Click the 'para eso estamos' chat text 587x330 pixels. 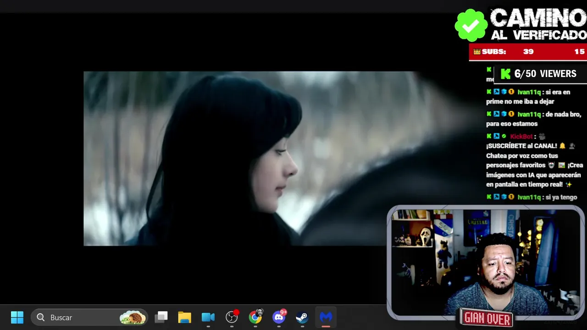click(512, 124)
